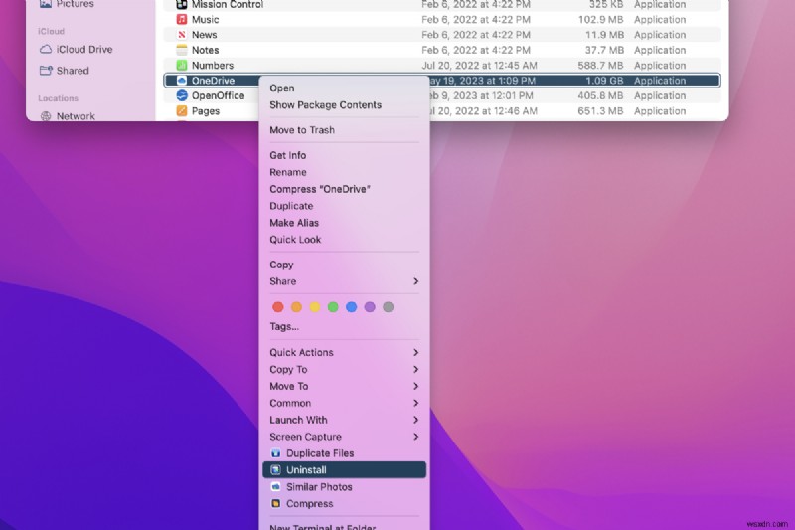795x530 pixels.
Task: Click the Network globe icon in sidebar
Action: click(46, 116)
